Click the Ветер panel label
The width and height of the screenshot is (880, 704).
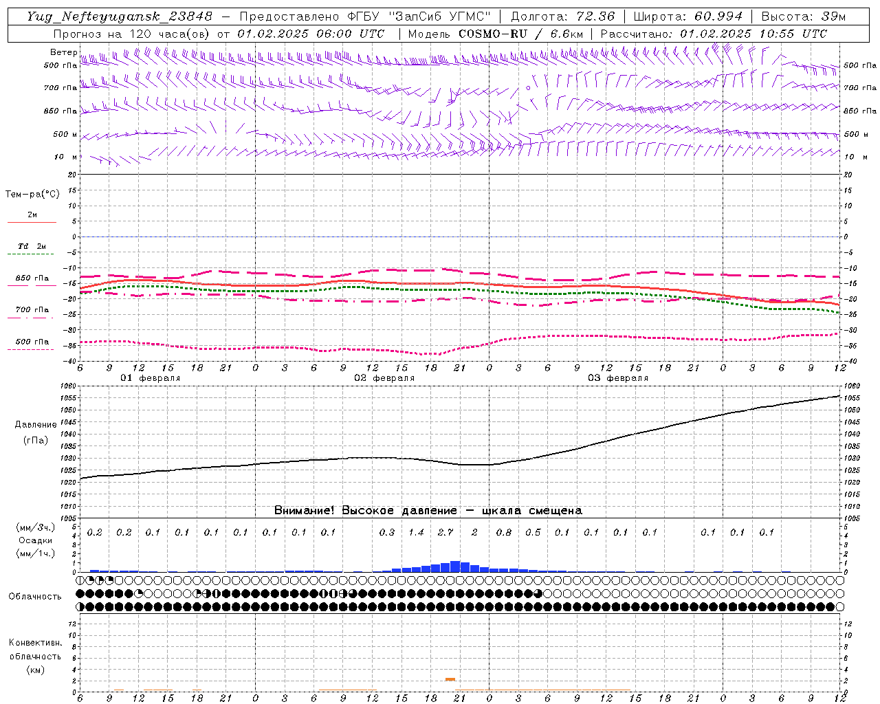coord(63,52)
